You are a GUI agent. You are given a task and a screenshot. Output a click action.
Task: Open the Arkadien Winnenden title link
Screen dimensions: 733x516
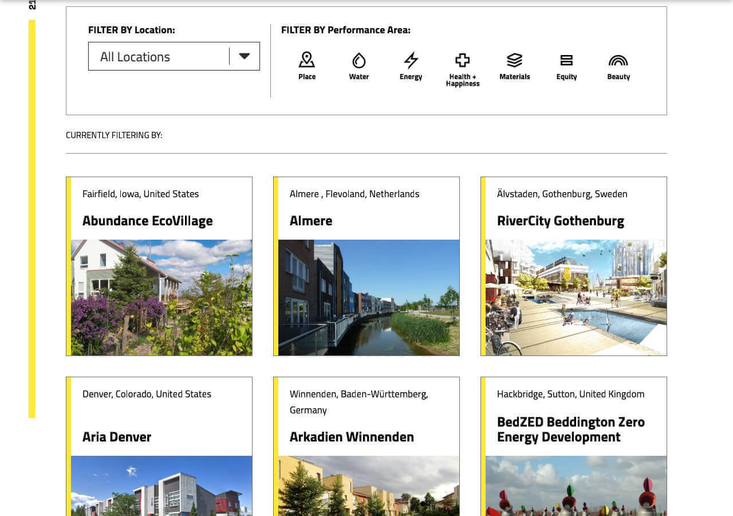tap(352, 437)
